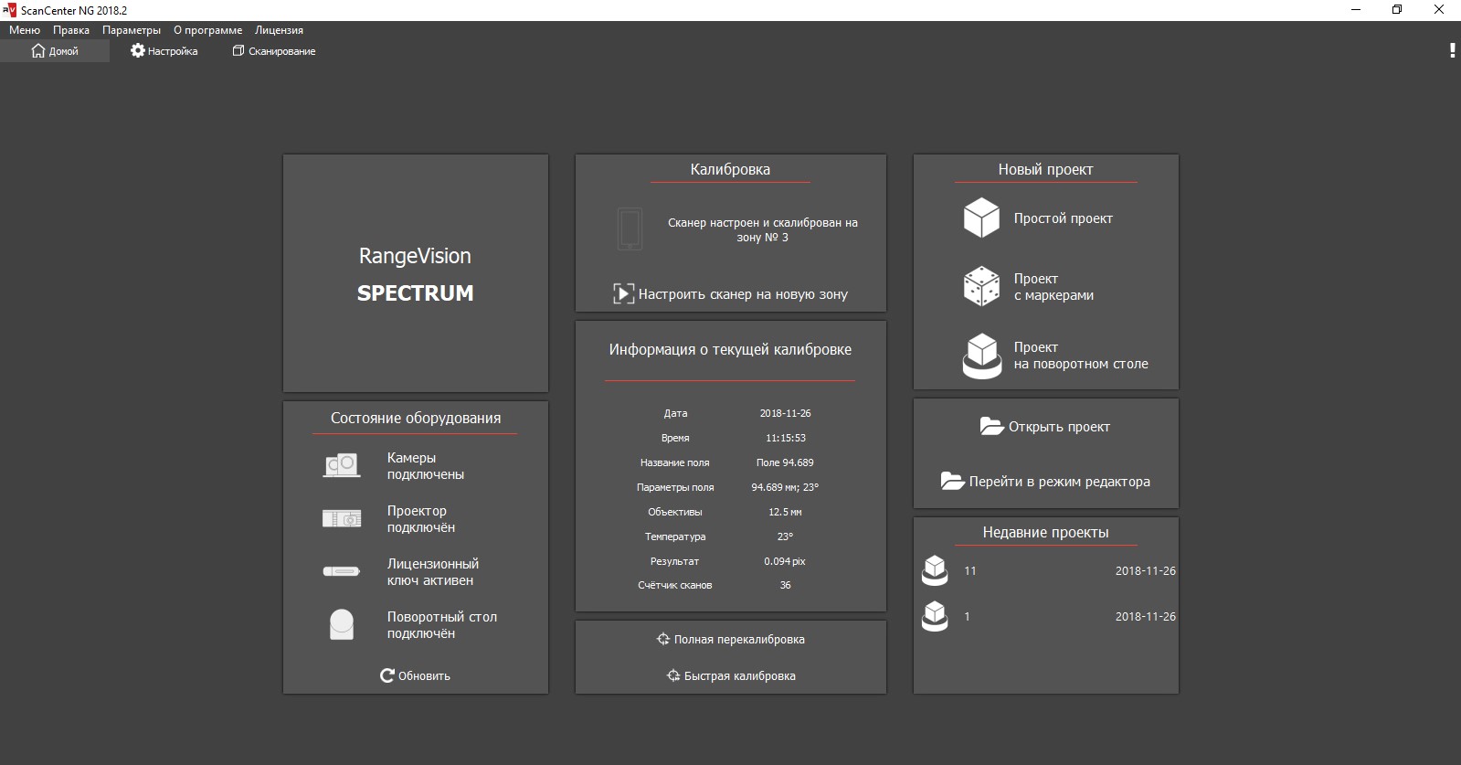Viewport: 1461px width, 765px height.
Task: Click Открыть проект
Action: pyautogui.click(x=1045, y=427)
